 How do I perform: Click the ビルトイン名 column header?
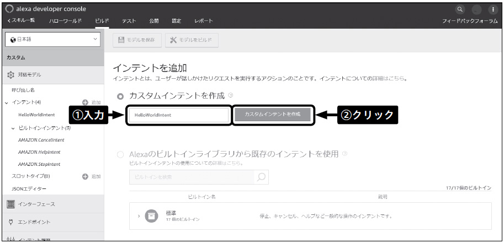[201, 197]
